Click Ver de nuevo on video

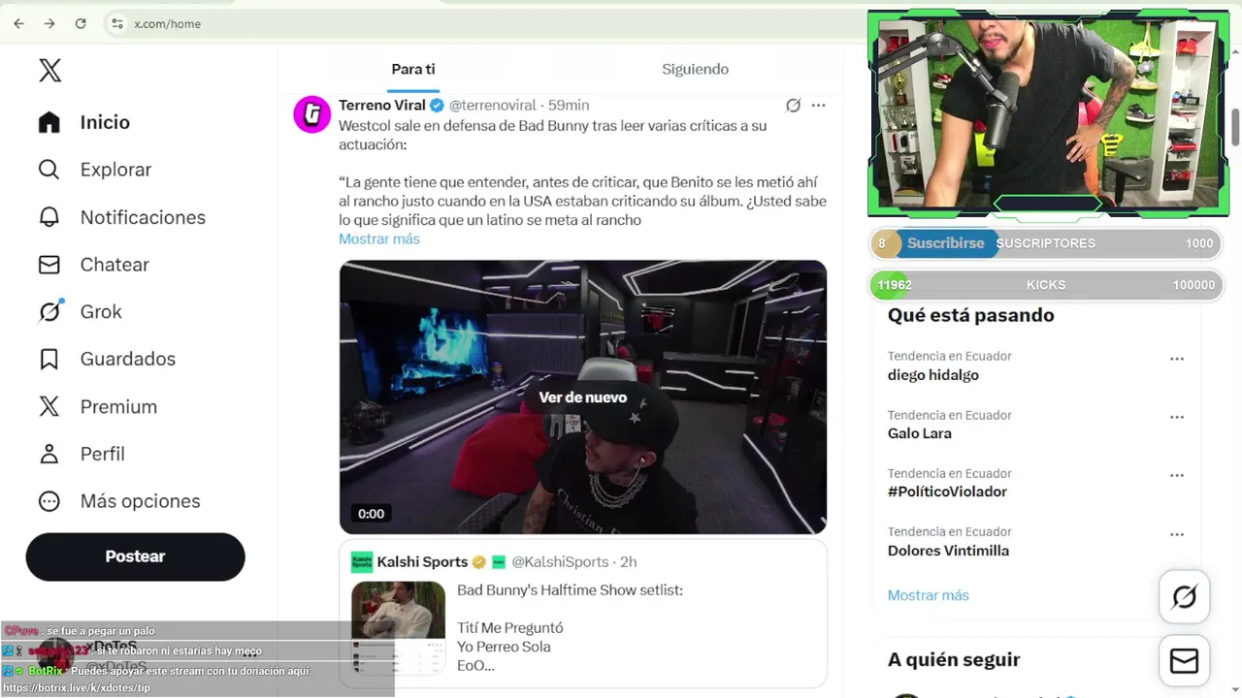[x=583, y=397]
